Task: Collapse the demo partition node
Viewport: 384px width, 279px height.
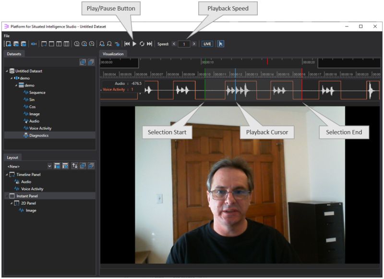Action: tap(16, 85)
